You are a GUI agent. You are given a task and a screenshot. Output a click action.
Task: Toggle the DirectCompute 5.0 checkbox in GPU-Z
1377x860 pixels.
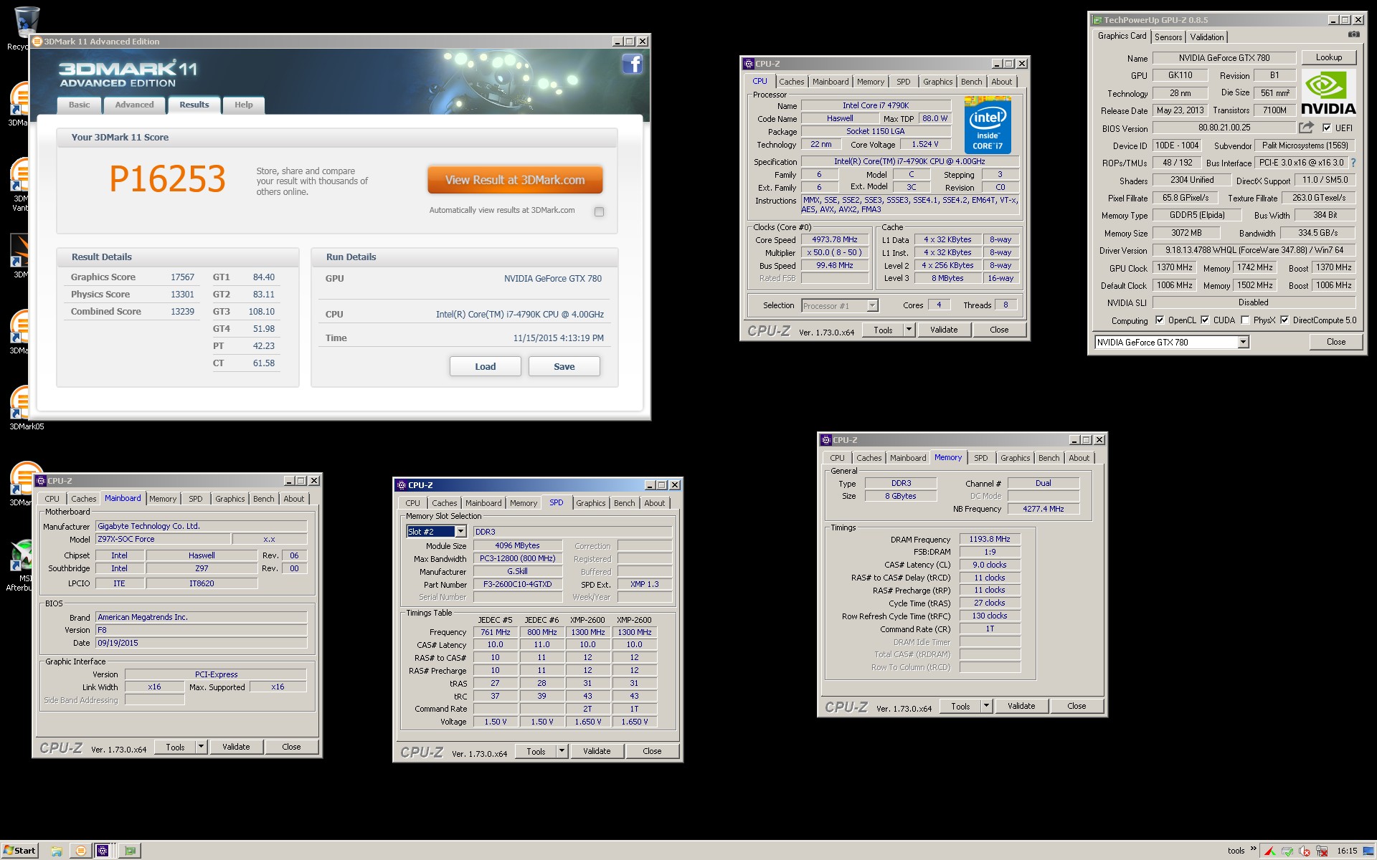(x=1284, y=320)
